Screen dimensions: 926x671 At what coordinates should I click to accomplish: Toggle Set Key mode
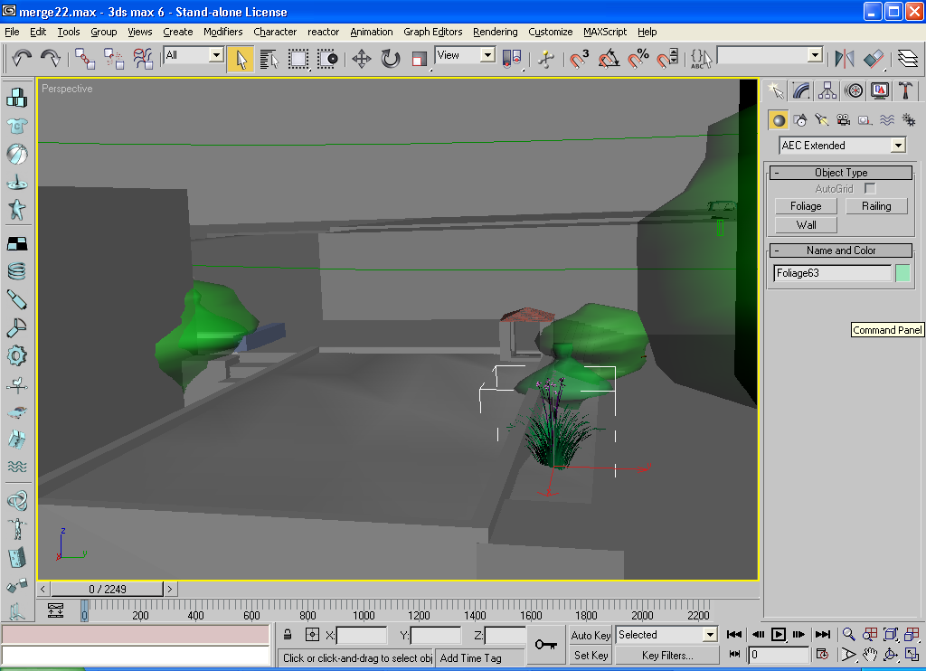(591, 656)
